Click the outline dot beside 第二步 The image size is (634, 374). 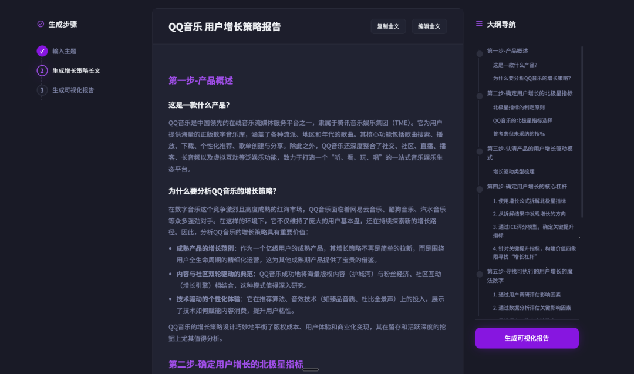coord(480,96)
